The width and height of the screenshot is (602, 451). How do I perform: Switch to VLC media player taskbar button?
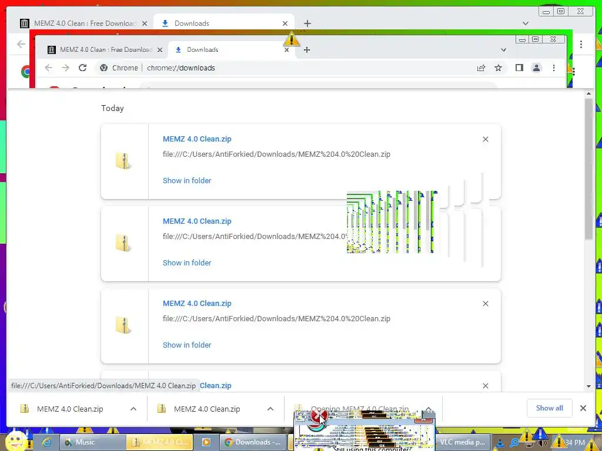[463, 443]
